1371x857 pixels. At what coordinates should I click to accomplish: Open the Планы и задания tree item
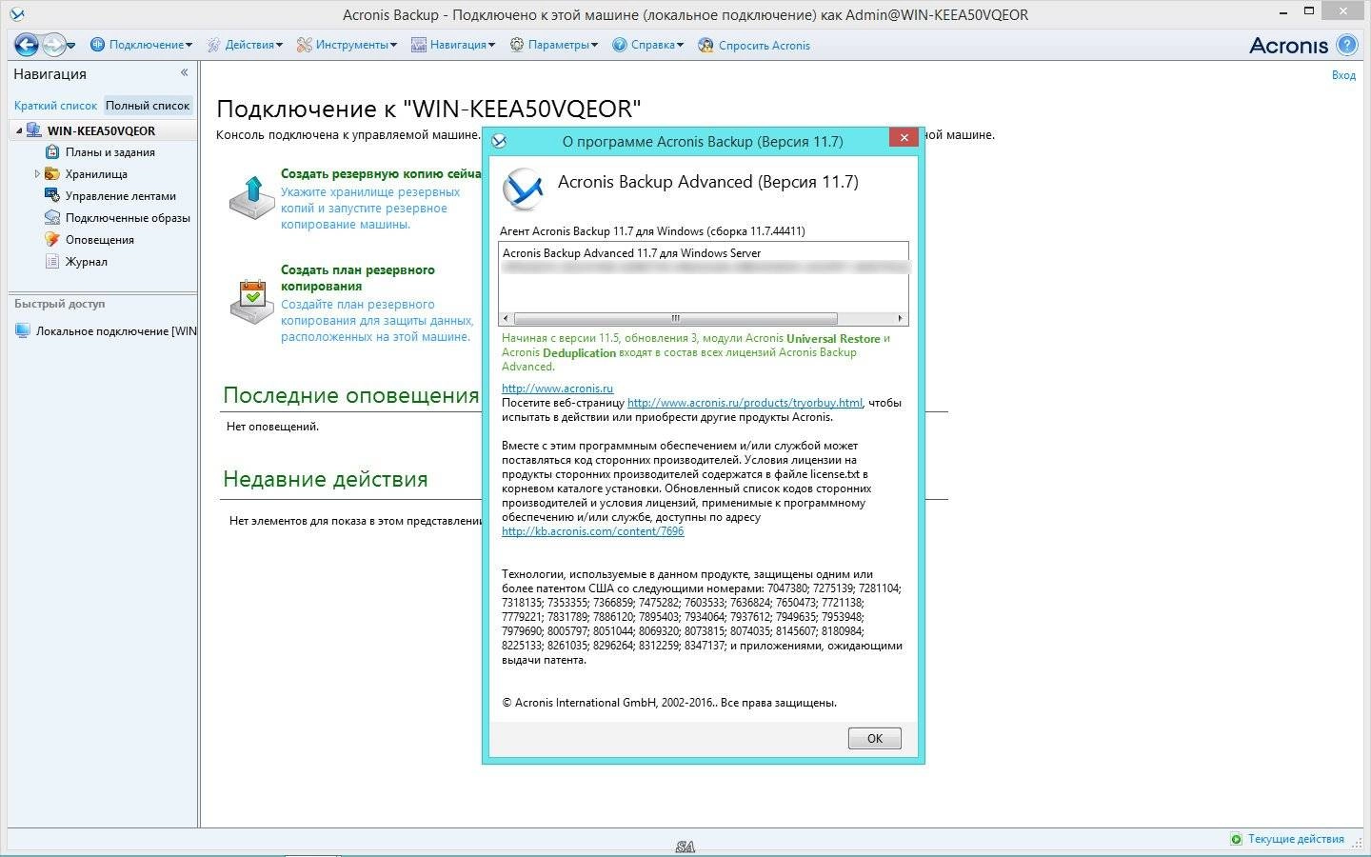click(x=109, y=152)
